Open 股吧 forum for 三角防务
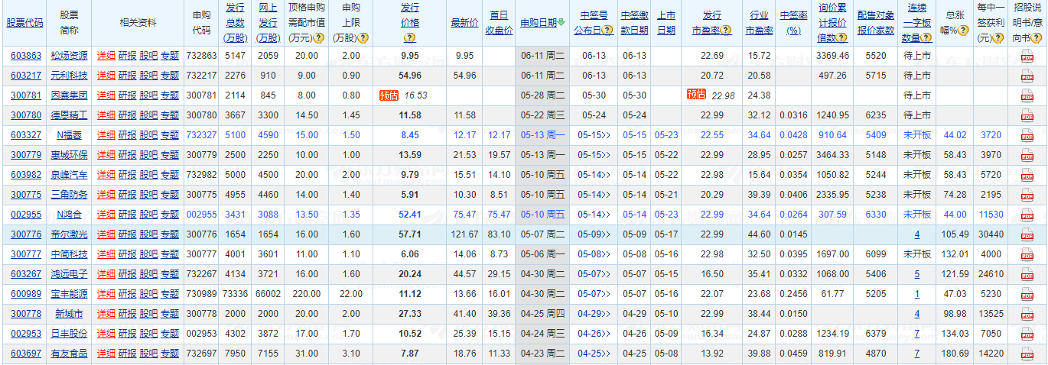1048x365 pixels. (148, 195)
